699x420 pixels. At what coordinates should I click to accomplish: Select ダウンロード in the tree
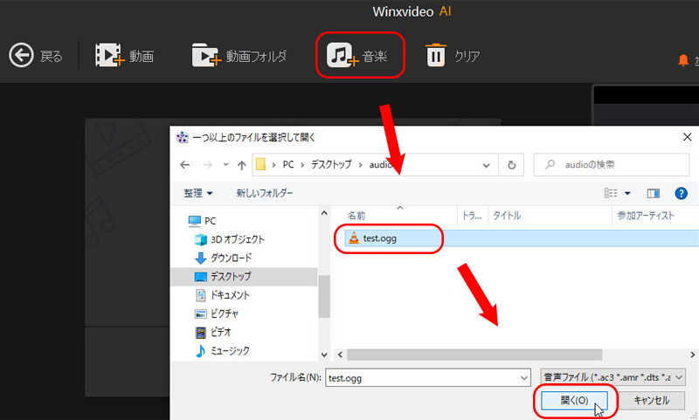coord(224,258)
